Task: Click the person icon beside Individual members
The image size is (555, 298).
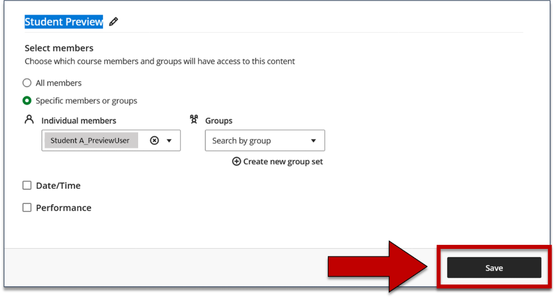Action: click(29, 120)
